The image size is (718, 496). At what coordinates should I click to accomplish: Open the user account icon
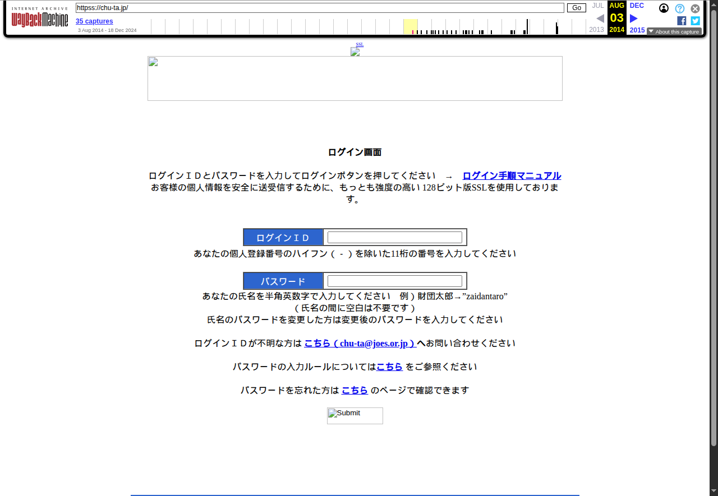(664, 8)
